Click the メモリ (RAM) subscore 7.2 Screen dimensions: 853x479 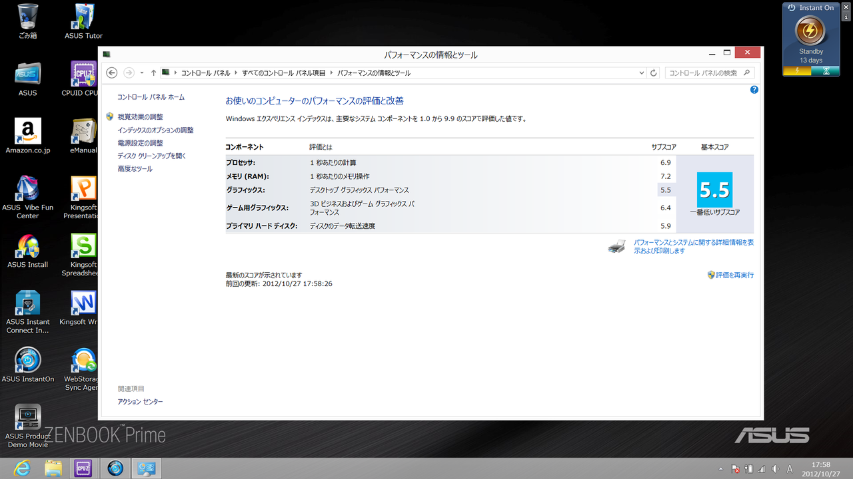(665, 176)
